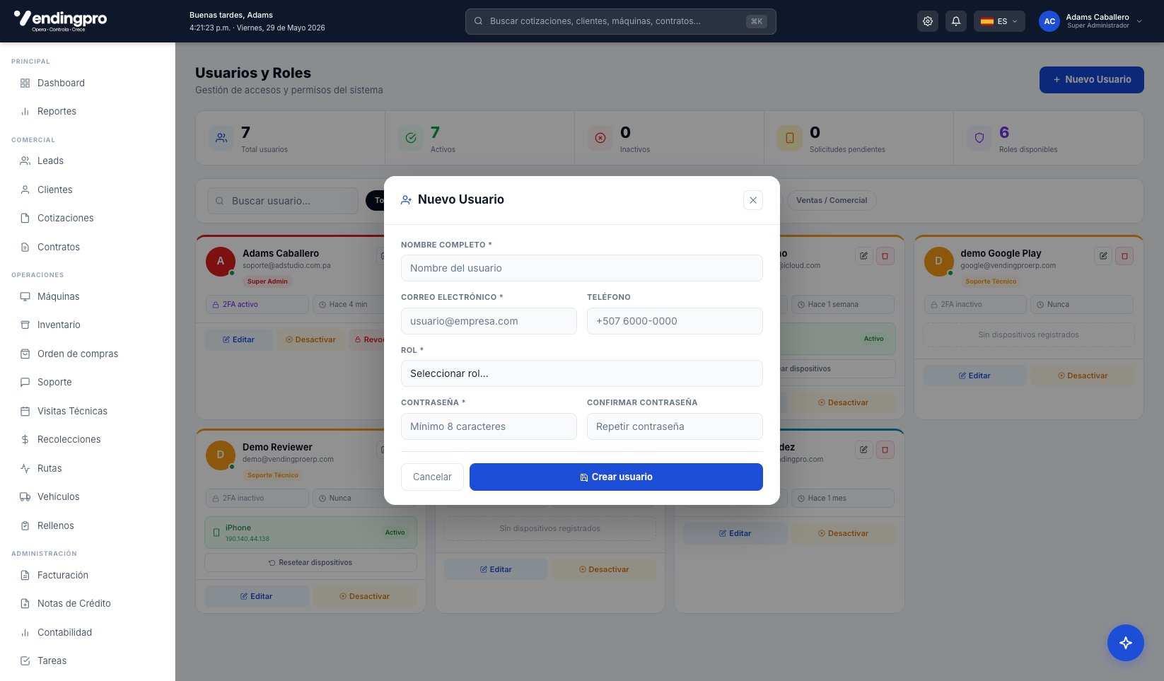Screen dimensions: 1164x681
Task: Click the Rutas activity icon
Action: coord(25,468)
